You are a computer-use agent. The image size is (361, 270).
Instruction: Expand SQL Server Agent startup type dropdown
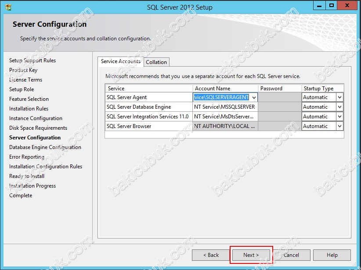(339, 97)
